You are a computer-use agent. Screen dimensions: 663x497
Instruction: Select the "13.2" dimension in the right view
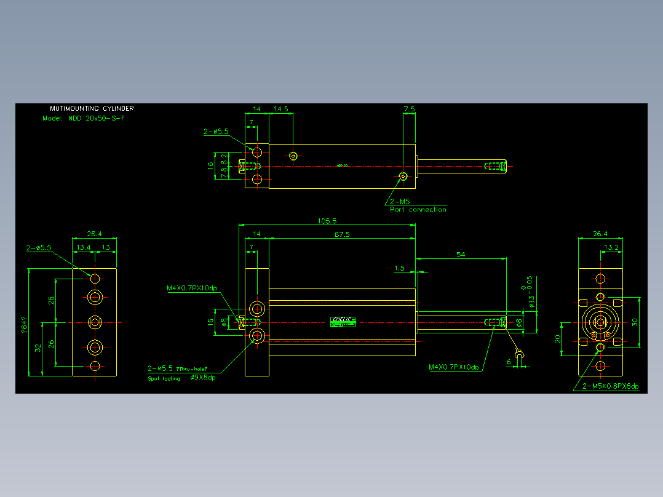(611, 247)
